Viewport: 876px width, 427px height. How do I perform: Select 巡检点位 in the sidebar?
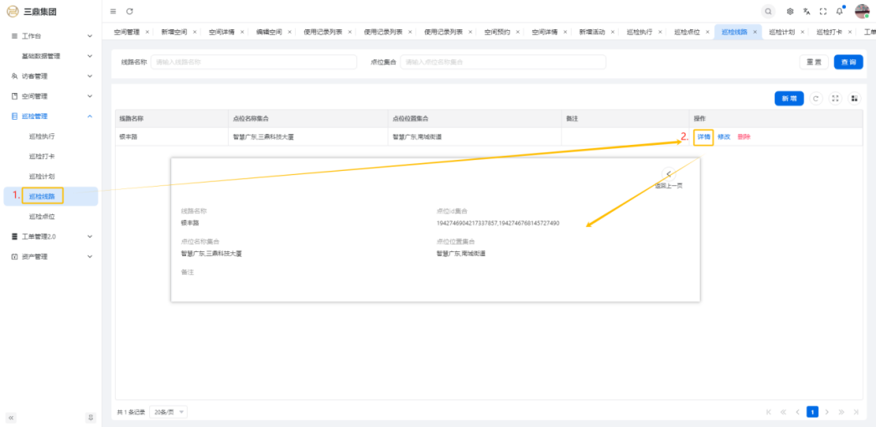click(42, 216)
